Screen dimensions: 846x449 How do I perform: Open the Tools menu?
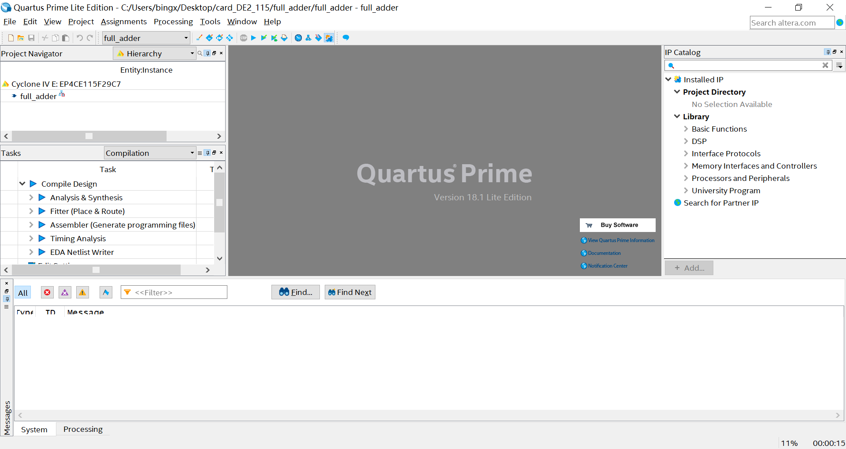210,22
